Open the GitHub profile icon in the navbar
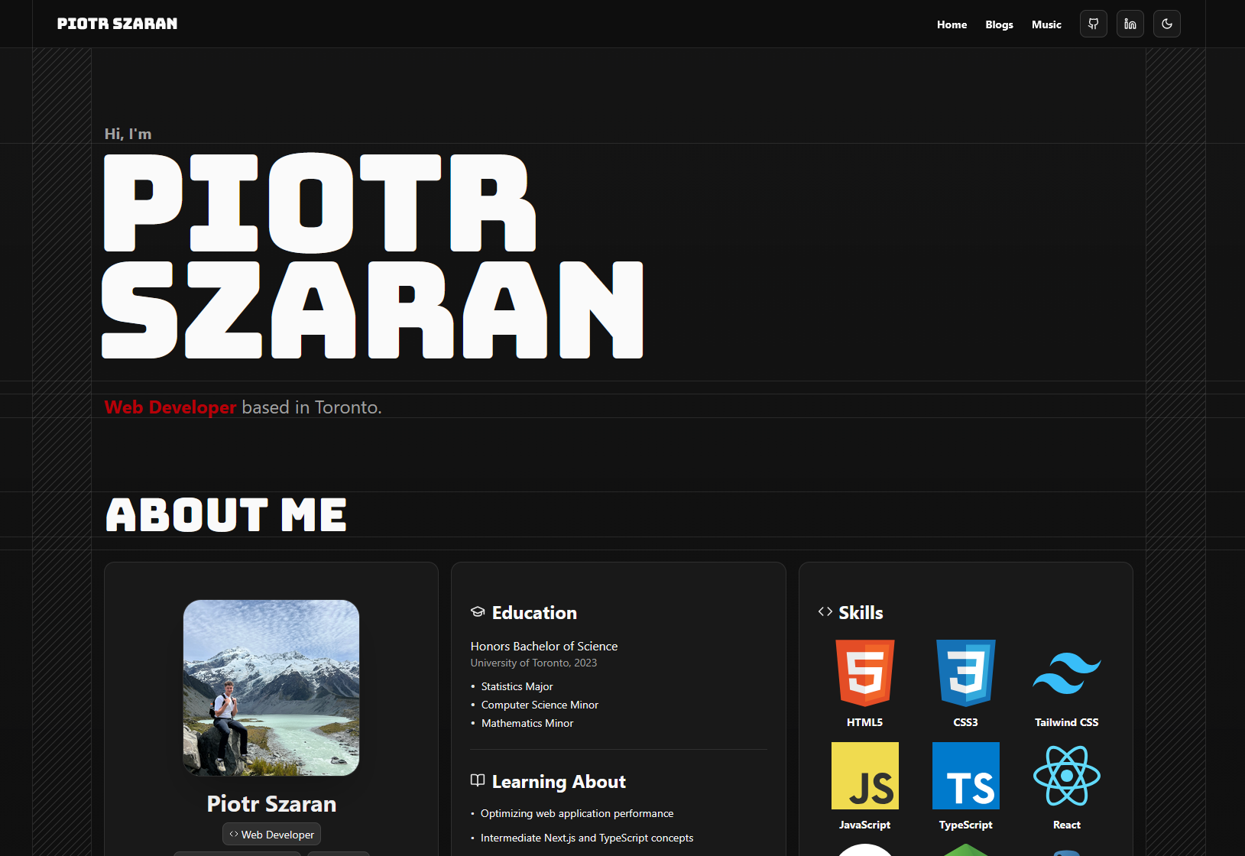 pos(1093,24)
